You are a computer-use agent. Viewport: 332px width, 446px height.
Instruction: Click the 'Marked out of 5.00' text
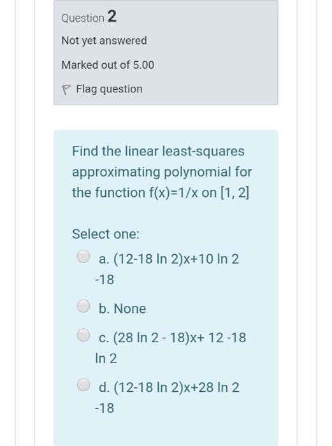click(108, 65)
